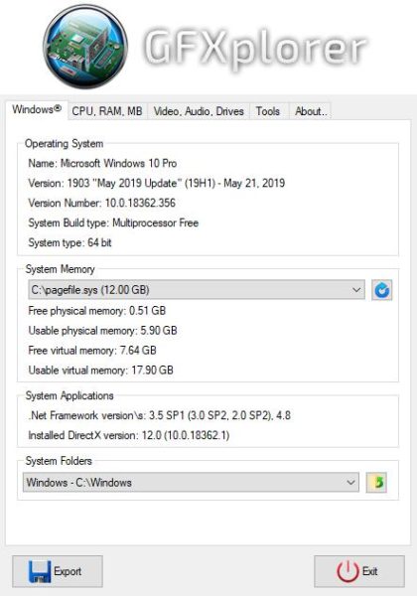Open the About.. tab
Viewport: 417px width, 596px height.
[311, 111]
